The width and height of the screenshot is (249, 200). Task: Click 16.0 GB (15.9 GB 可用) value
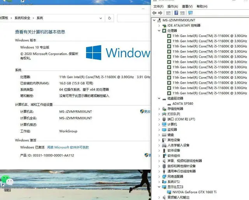coord(76,83)
